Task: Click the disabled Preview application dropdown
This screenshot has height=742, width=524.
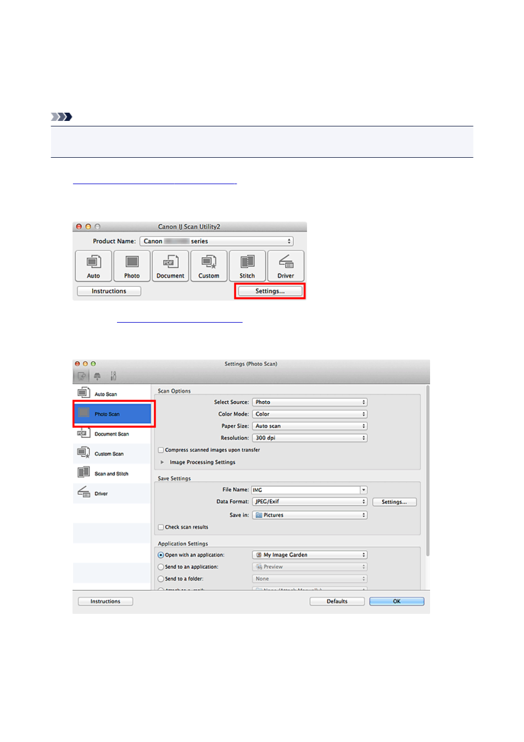Action: pyautogui.click(x=310, y=567)
